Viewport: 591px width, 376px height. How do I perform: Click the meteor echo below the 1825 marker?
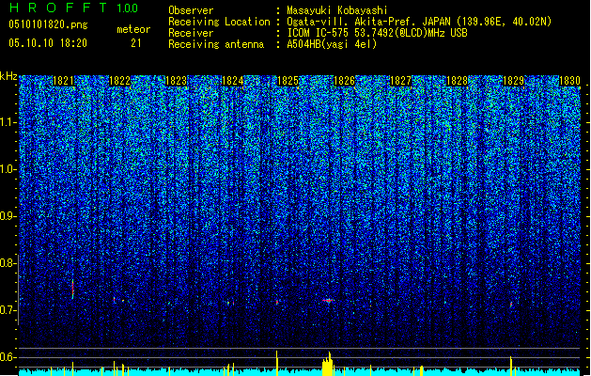(277, 302)
